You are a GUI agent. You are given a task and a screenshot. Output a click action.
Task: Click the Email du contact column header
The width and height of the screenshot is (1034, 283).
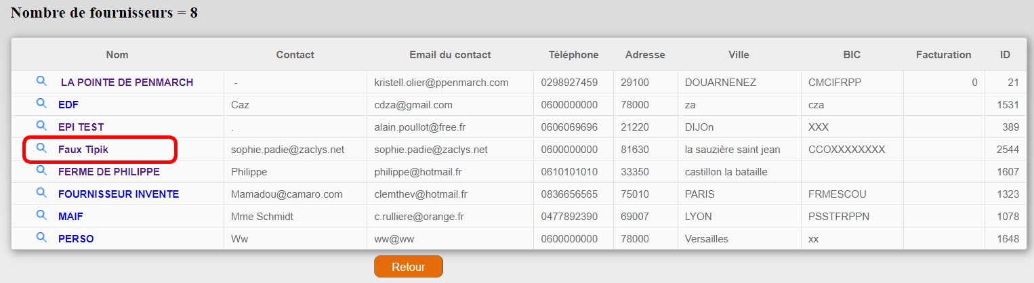click(450, 55)
